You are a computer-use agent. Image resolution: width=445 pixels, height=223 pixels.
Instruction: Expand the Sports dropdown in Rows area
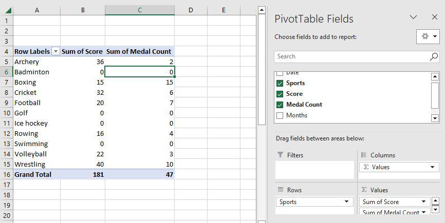(347, 202)
